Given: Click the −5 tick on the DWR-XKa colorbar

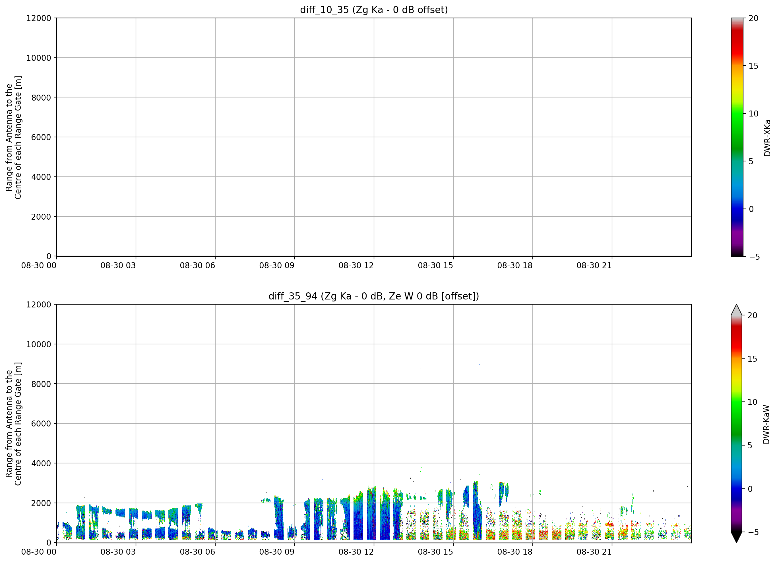Looking at the screenshot, I should pos(754,257).
